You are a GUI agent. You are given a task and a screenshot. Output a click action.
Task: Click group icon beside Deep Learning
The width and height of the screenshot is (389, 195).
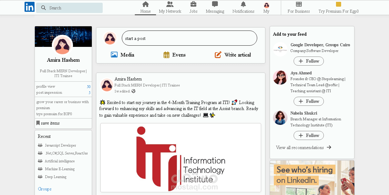(x=40, y=177)
